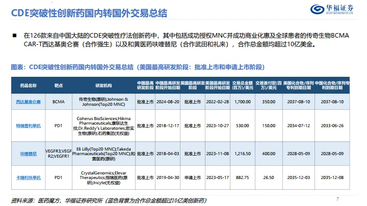Click the 2035-12-03 patent expiry cell
This screenshot has height=206, width=367.
pos(299,178)
